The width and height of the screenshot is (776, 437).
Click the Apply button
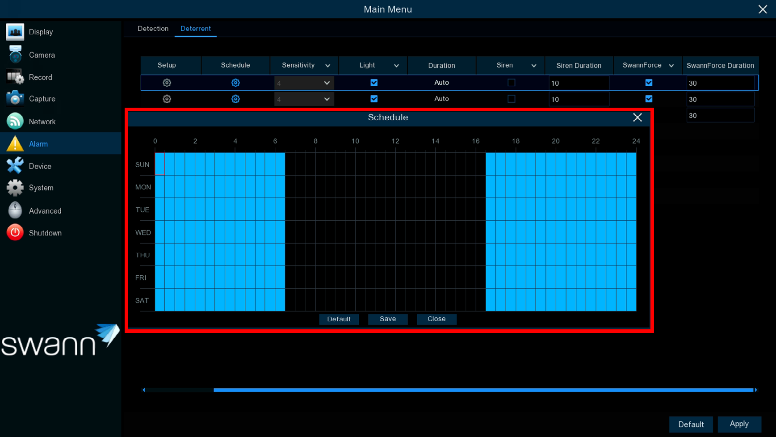click(739, 424)
